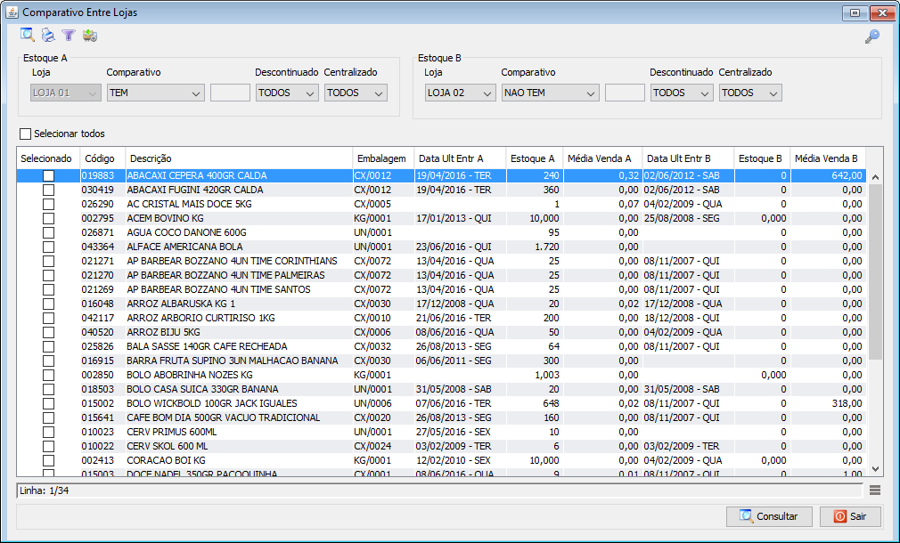Mark the AGUA COCO DANONE 600G checkbox
This screenshot has width=900, height=543.
pos(48,233)
